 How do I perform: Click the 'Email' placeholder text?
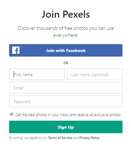click(19, 88)
